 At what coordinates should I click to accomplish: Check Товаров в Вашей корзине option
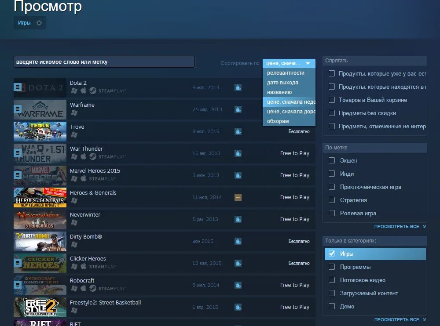[332, 100]
